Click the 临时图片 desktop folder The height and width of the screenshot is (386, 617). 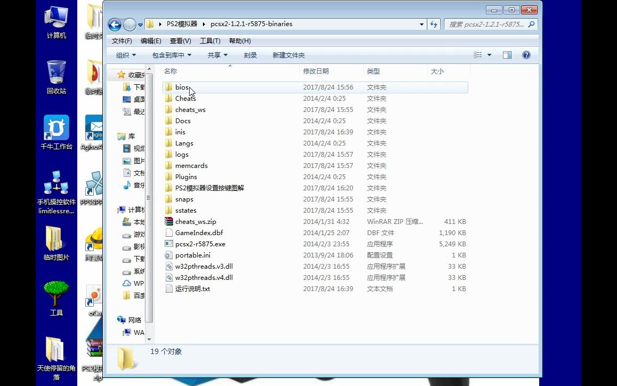[x=56, y=244]
